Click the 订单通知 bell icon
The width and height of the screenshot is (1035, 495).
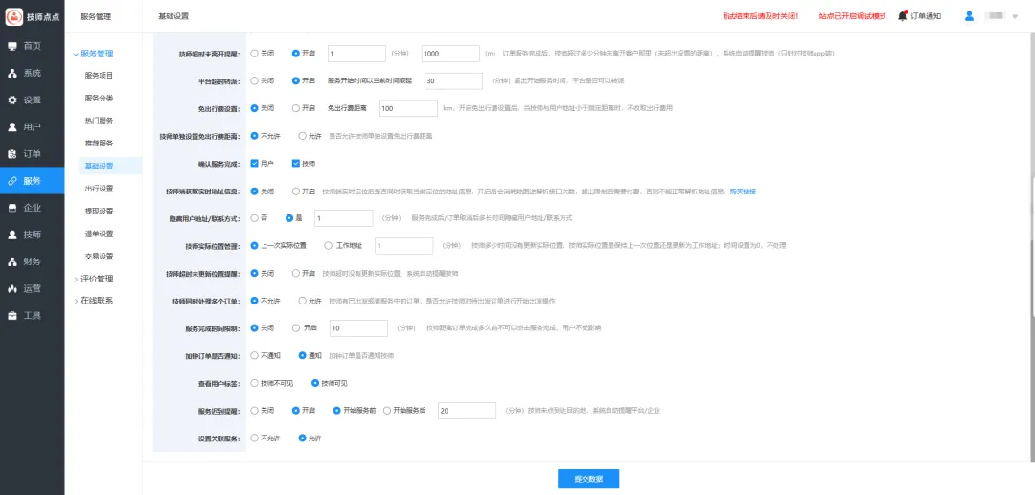902,16
